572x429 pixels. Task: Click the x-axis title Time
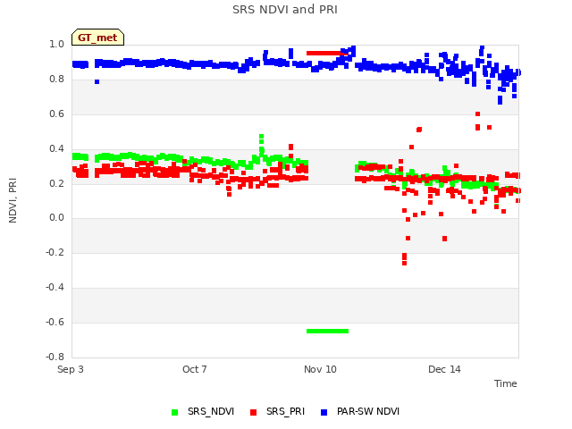(x=505, y=383)
